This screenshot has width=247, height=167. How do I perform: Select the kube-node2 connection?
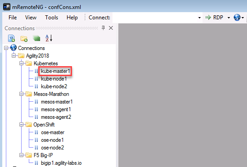tap(54, 86)
